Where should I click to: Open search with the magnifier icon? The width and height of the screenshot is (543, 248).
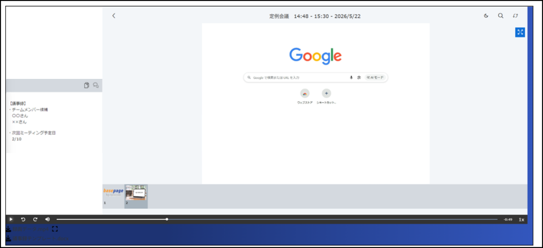pyautogui.click(x=501, y=15)
